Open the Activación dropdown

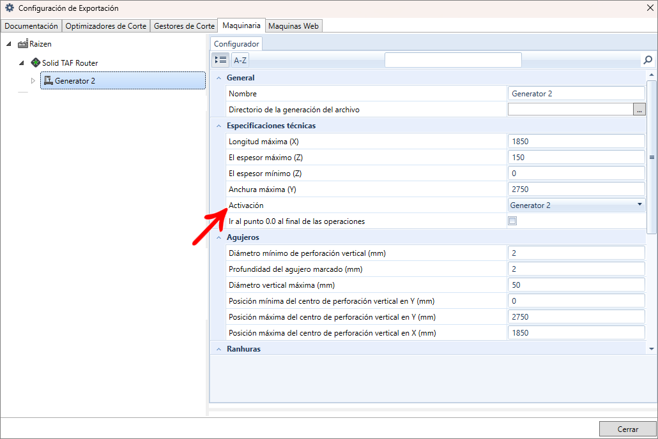click(639, 205)
